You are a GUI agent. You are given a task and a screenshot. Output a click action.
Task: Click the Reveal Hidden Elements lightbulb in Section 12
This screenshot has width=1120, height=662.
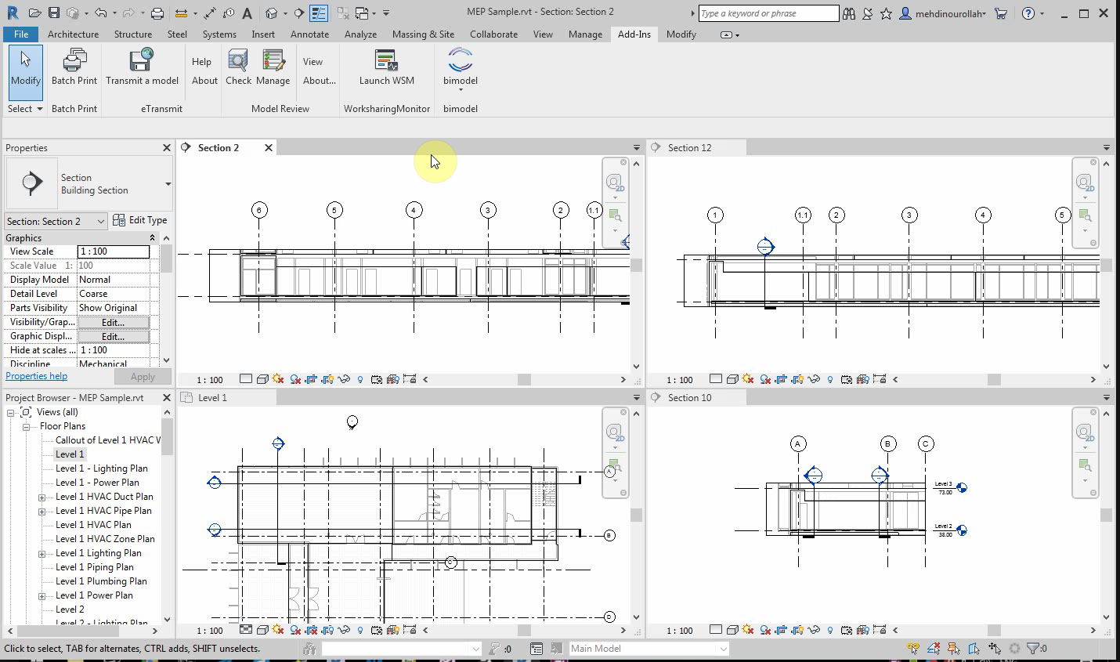pos(830,379)
